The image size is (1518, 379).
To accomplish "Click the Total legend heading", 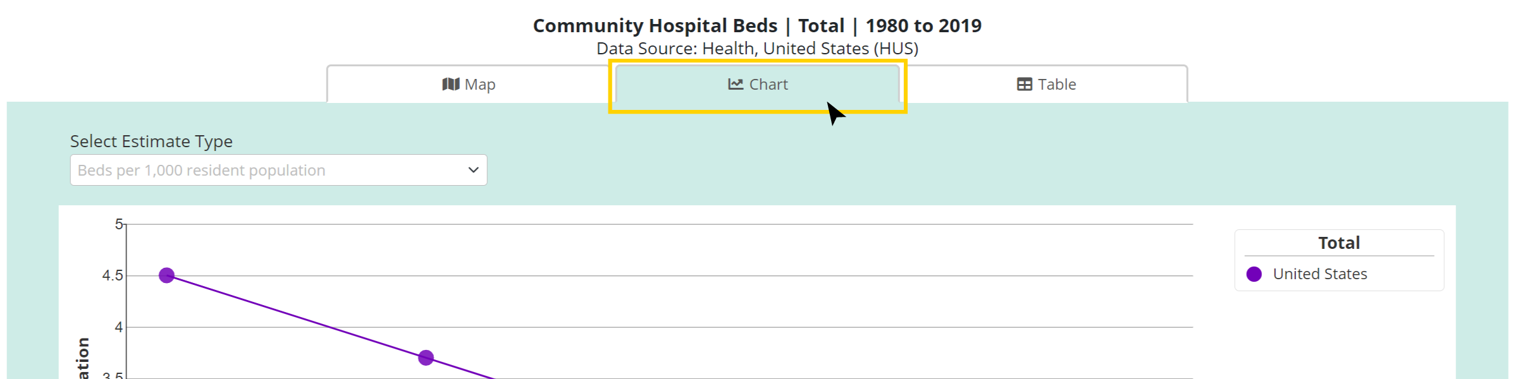I will [1338, 243].
